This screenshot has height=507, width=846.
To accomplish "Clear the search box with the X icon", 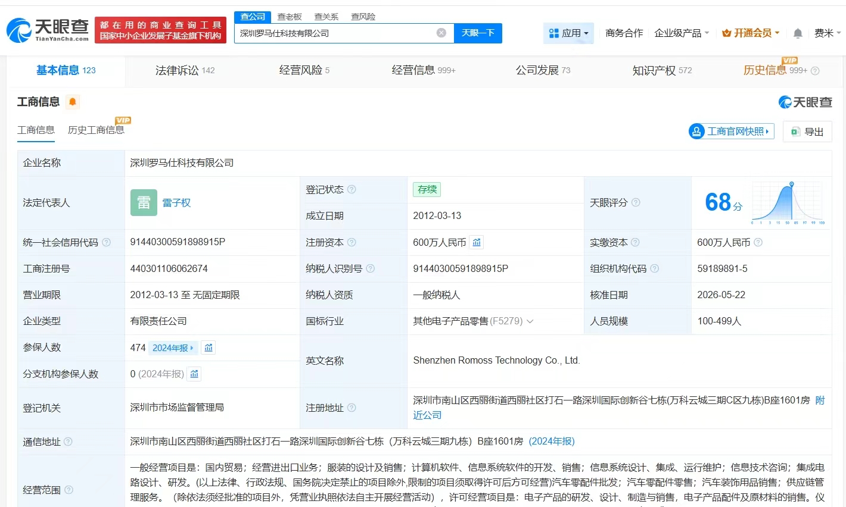I will tap(441, 33).
